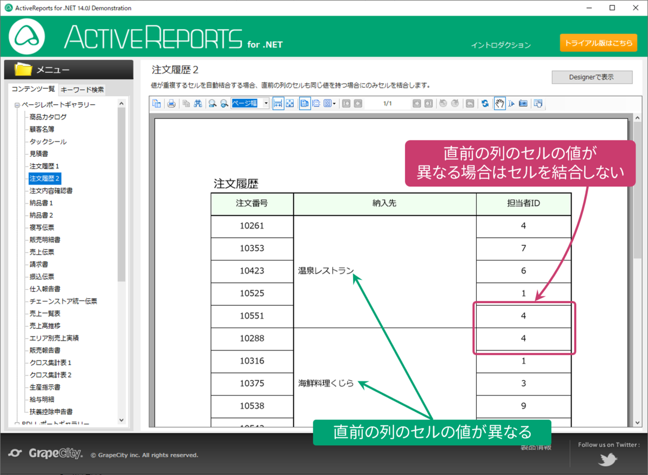The height and width of the screenshot is (475, 648).
Task: Select the Fit Whole Page icon
Action: tap(290, 103)
